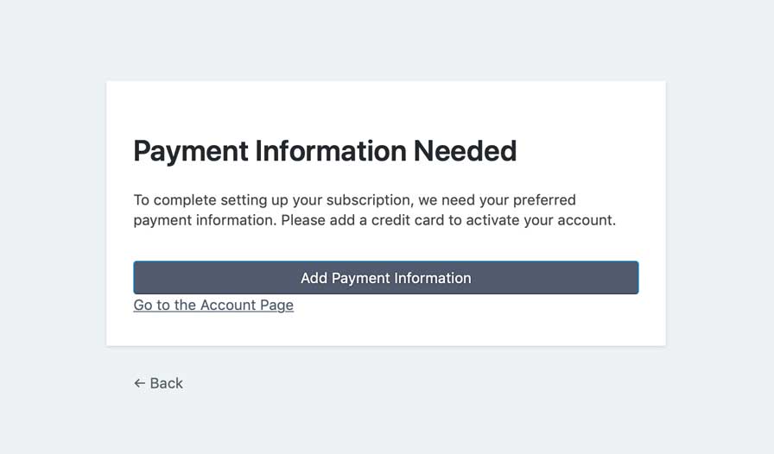Click "Account Page" in the underlined link

coord(247,305)
